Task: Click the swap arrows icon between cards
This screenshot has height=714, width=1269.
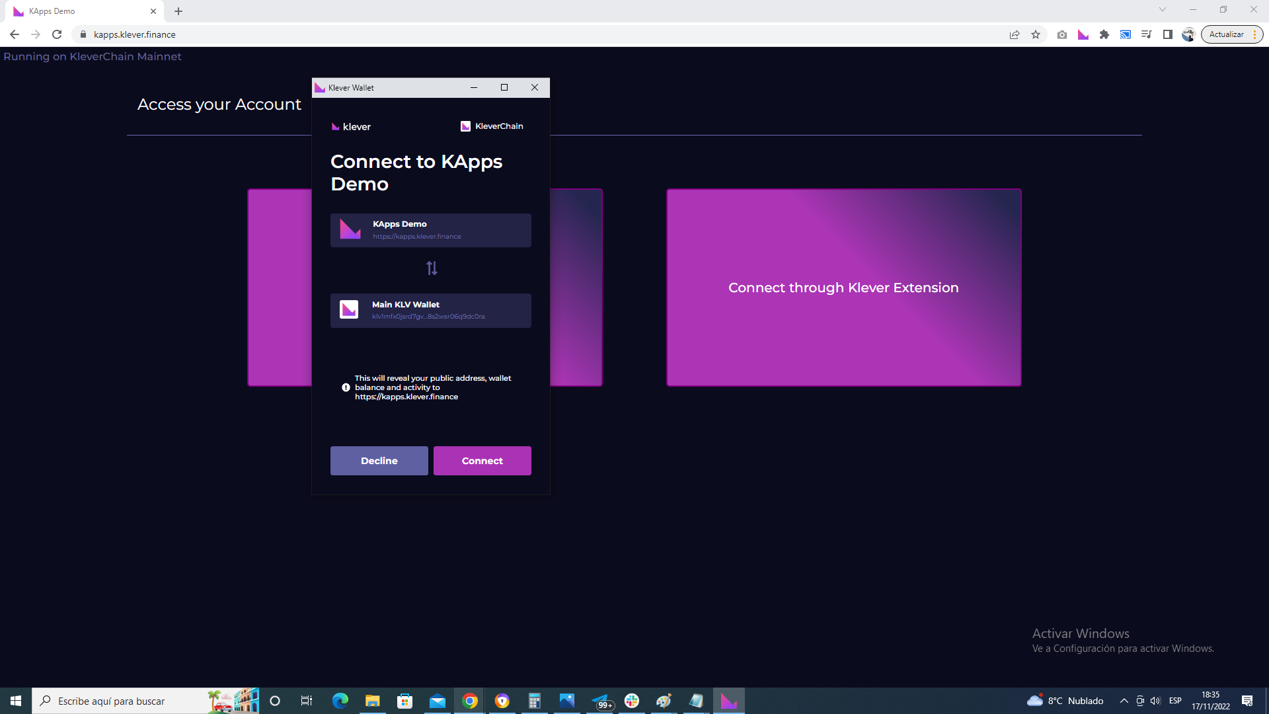Action: point(432,268)
